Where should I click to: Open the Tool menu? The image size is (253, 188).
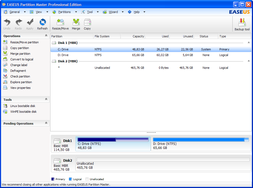(x=90, y=12)
